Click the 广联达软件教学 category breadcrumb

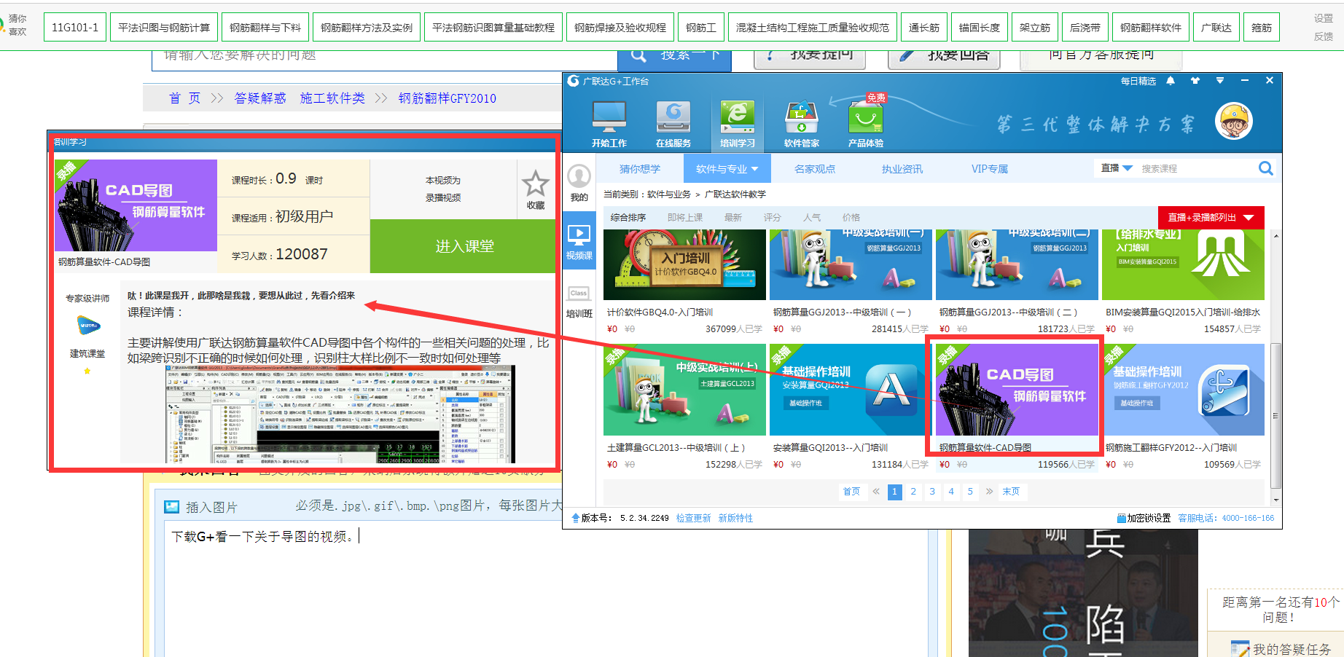coord(735,194)
